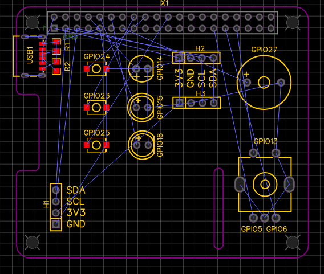Select the buzzer plus terminal pad
324x274 pixels.
tap(247, 83)
